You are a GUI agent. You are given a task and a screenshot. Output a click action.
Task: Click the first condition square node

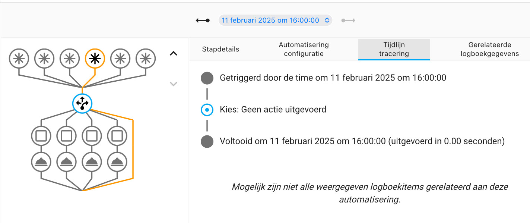[x=41, y=136]
